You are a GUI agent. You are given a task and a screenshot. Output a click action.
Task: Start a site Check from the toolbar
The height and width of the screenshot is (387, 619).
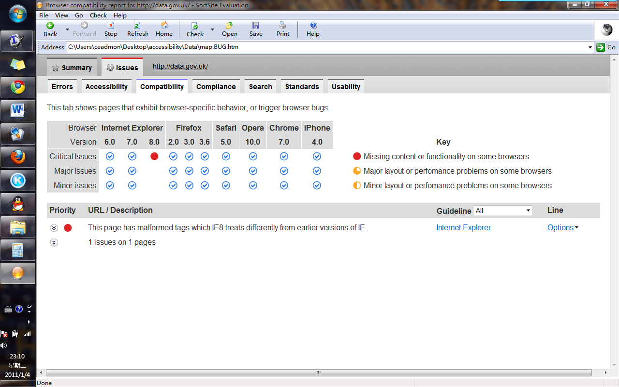click(x=195, y=30)
